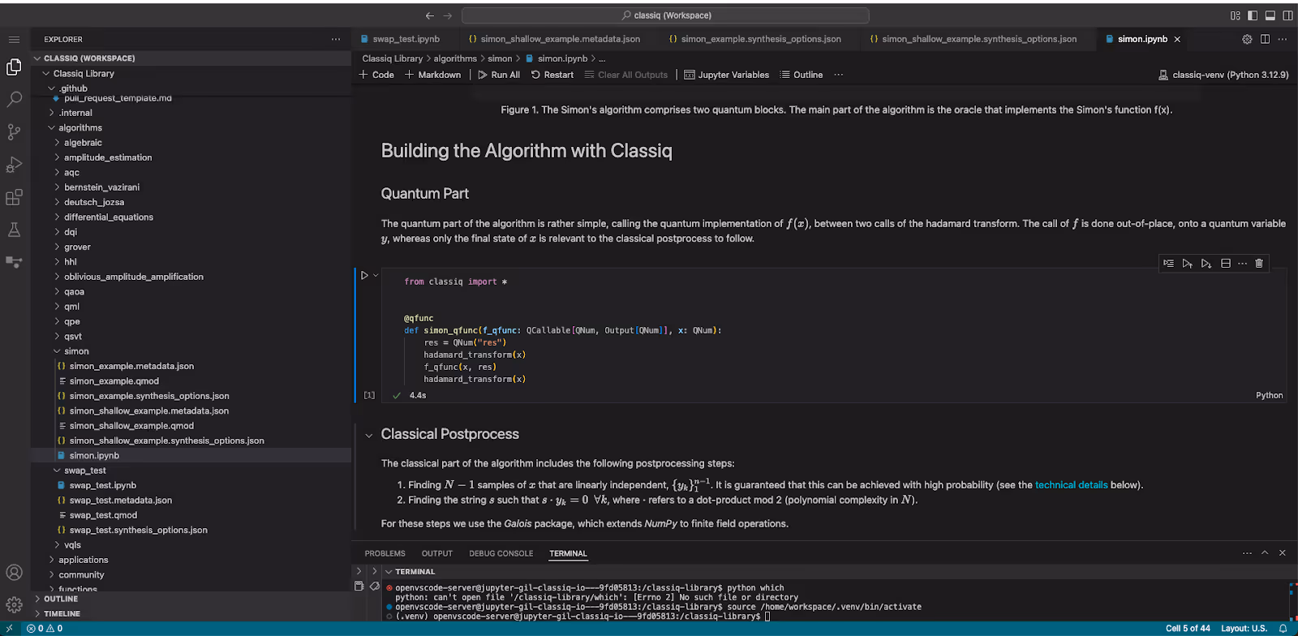Execute cell and below from cell toolbar
Image resolution: width=1298 pixels, height=636 pixels.
(x=1206, y=263)
